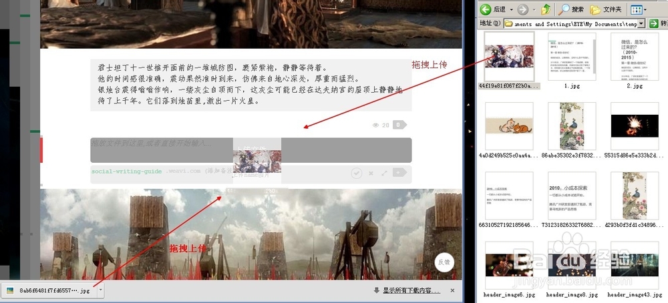The height and width of the screenshot is (303, 668).
Task: Expand the views dropdown arrow
Action: (x=645, y=9)
